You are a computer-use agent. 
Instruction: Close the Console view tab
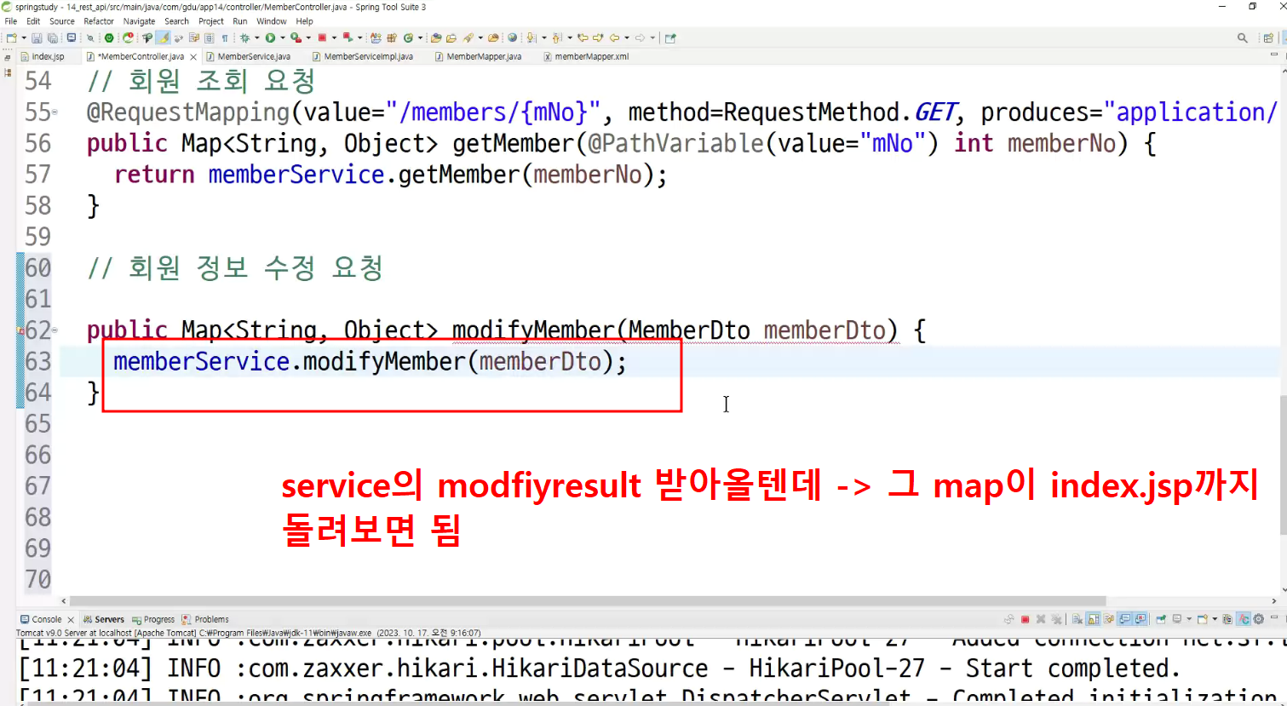[71, 620]
